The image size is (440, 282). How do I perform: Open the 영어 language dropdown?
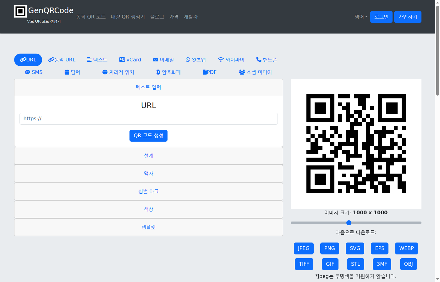[x=360, y=17]
